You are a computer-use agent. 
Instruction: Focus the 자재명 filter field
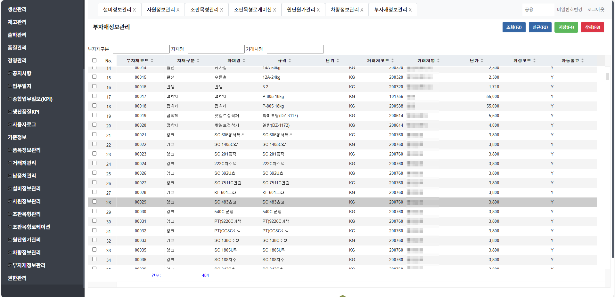click(x=216, y=49)
